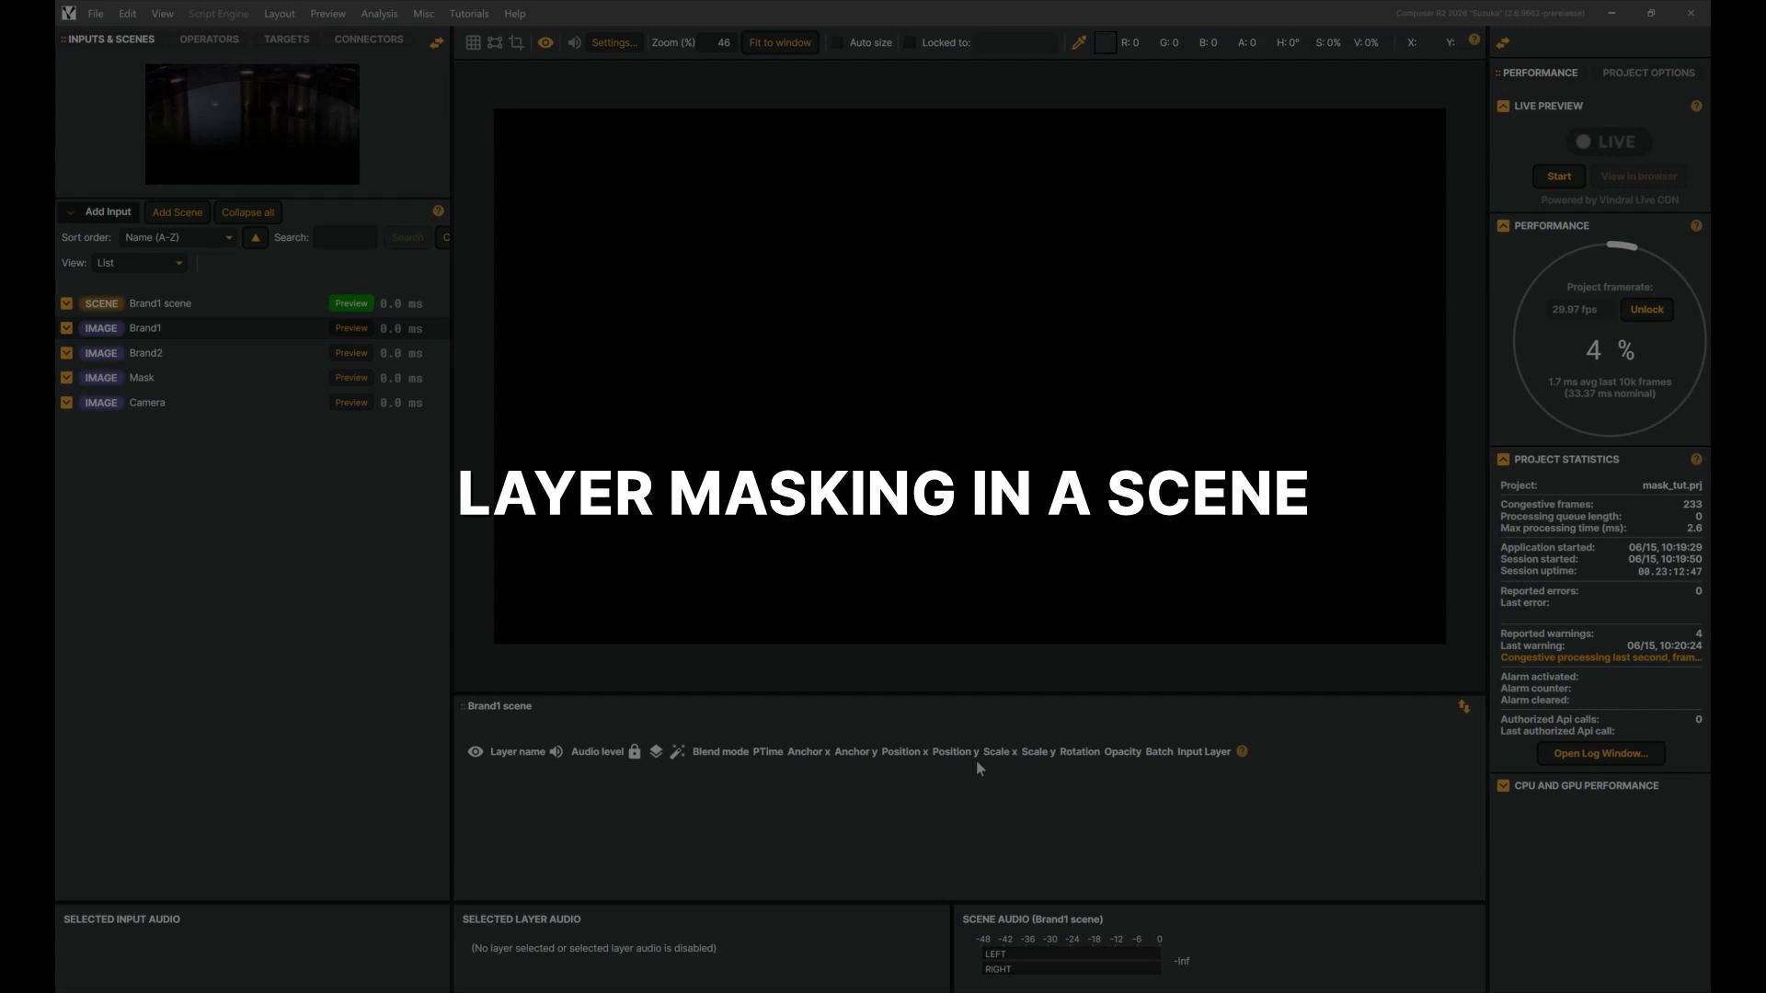This screenshot has width=1766, height=993.
Task: Open help for the preview toolbar
Action: click(x=1474, y=40)
